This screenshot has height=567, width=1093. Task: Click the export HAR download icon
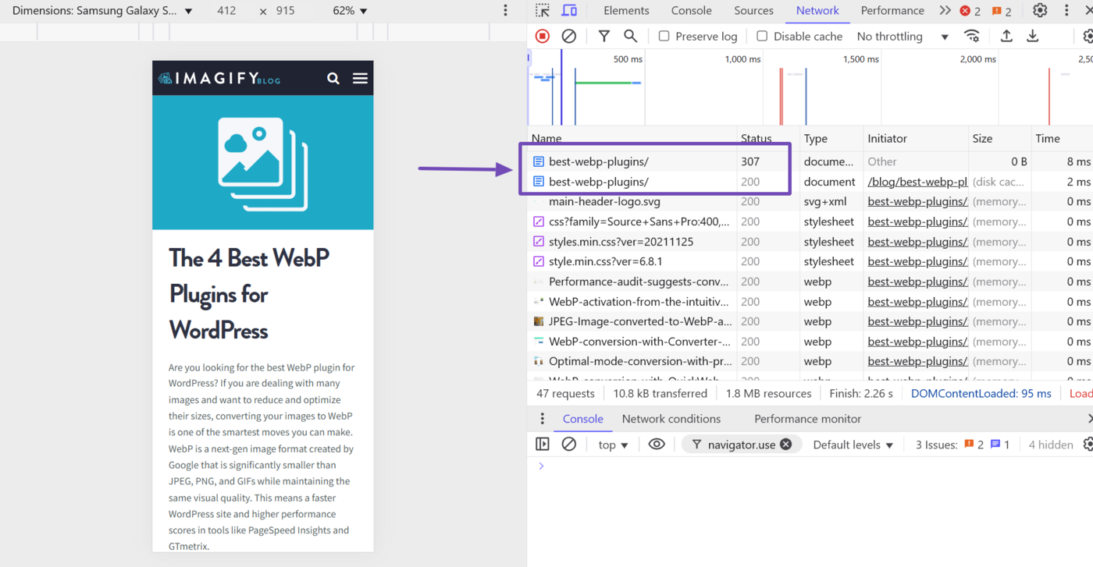point(1032,36)
